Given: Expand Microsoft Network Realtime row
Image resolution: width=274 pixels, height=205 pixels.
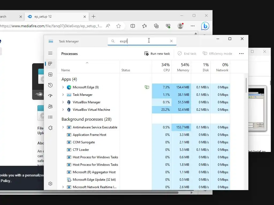Looking at the screenshot, I should pos(63,187).
